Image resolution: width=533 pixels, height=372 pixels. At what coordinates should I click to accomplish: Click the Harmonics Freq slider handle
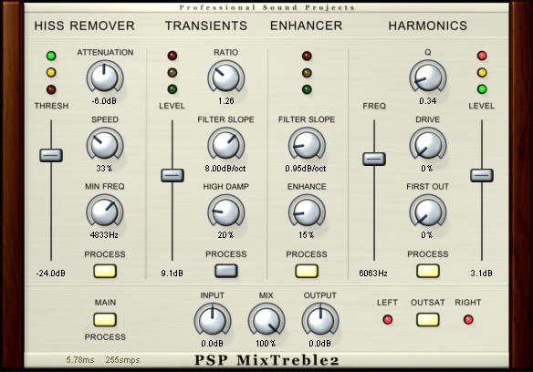374,159
